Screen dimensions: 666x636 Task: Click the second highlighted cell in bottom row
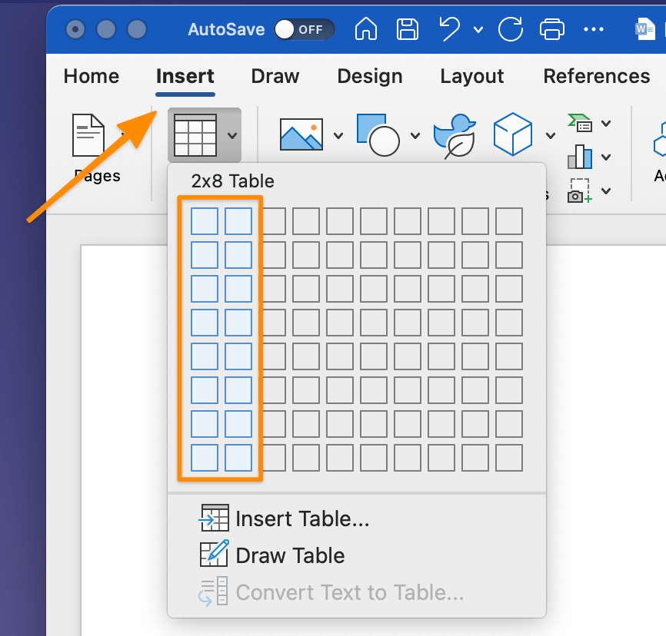(x=238, y=458)
